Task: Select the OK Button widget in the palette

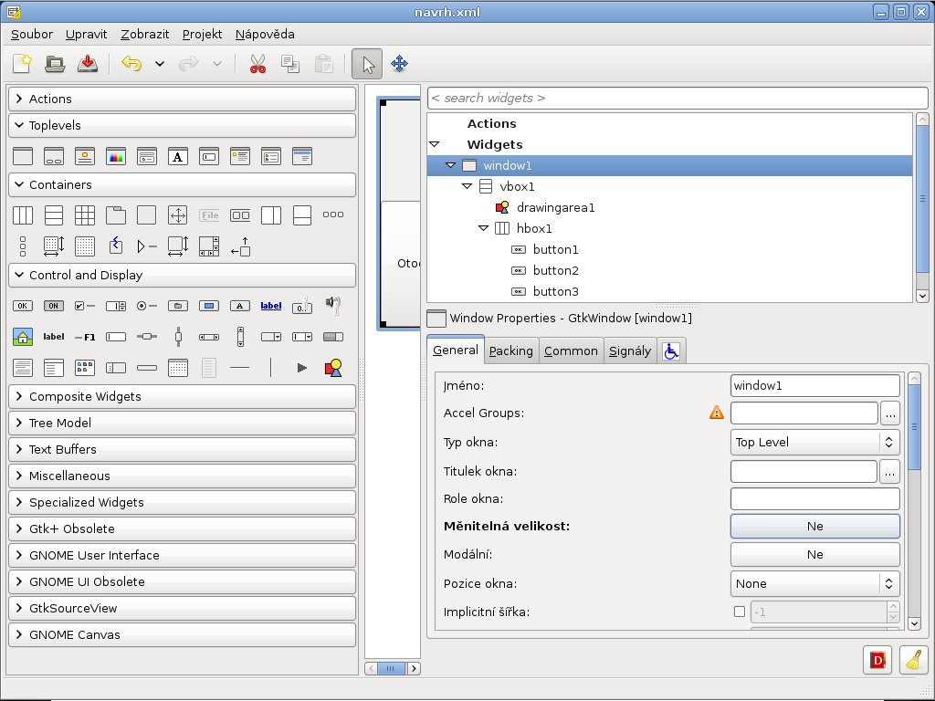Action: [x=23, y=306]
